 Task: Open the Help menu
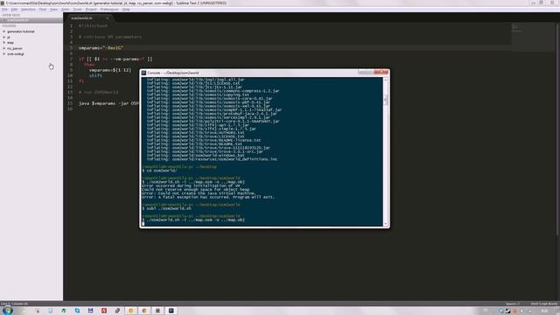(126, 10)
